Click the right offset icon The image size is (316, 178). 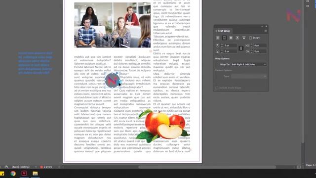(247, 51)
